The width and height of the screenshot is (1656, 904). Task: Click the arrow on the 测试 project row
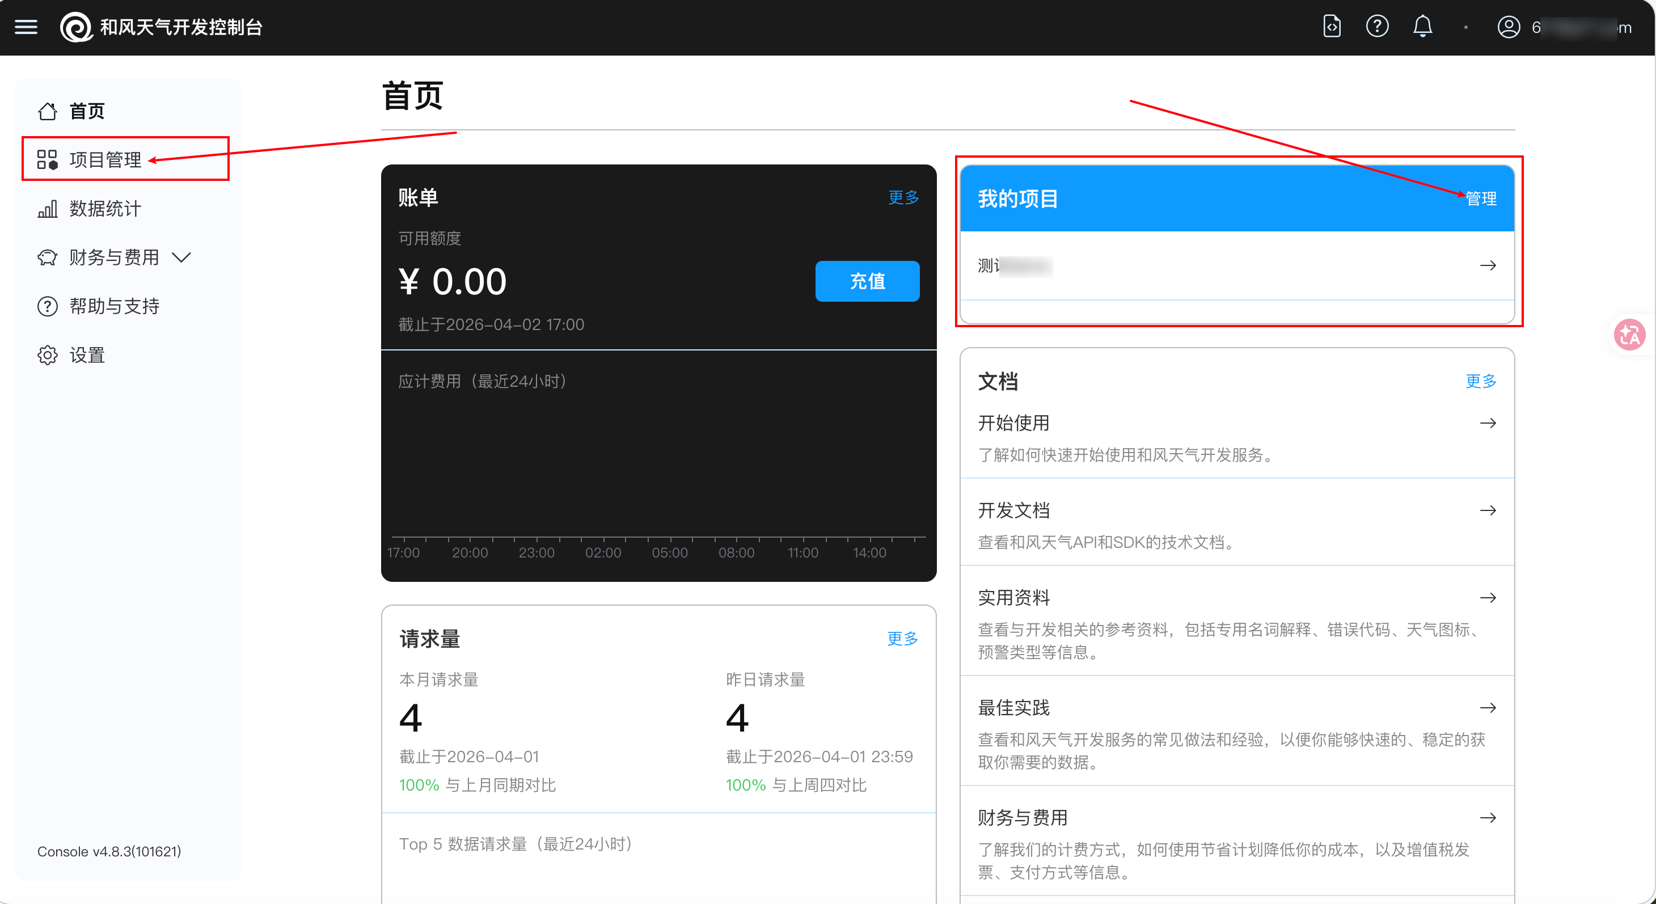coord(1488,265)
